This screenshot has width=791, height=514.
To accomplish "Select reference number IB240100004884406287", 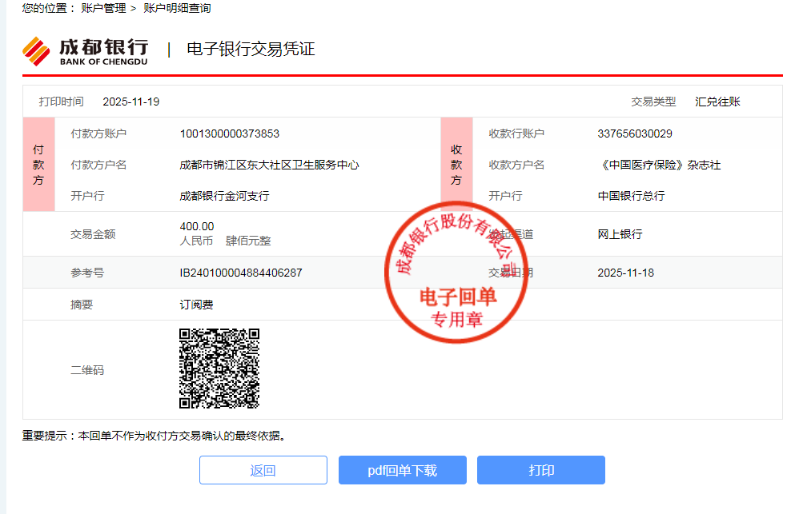I will 240,273.
